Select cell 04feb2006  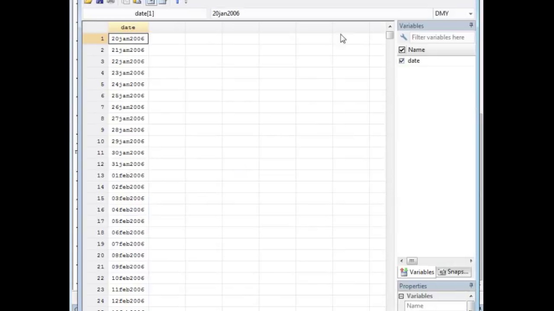point(128,210)
